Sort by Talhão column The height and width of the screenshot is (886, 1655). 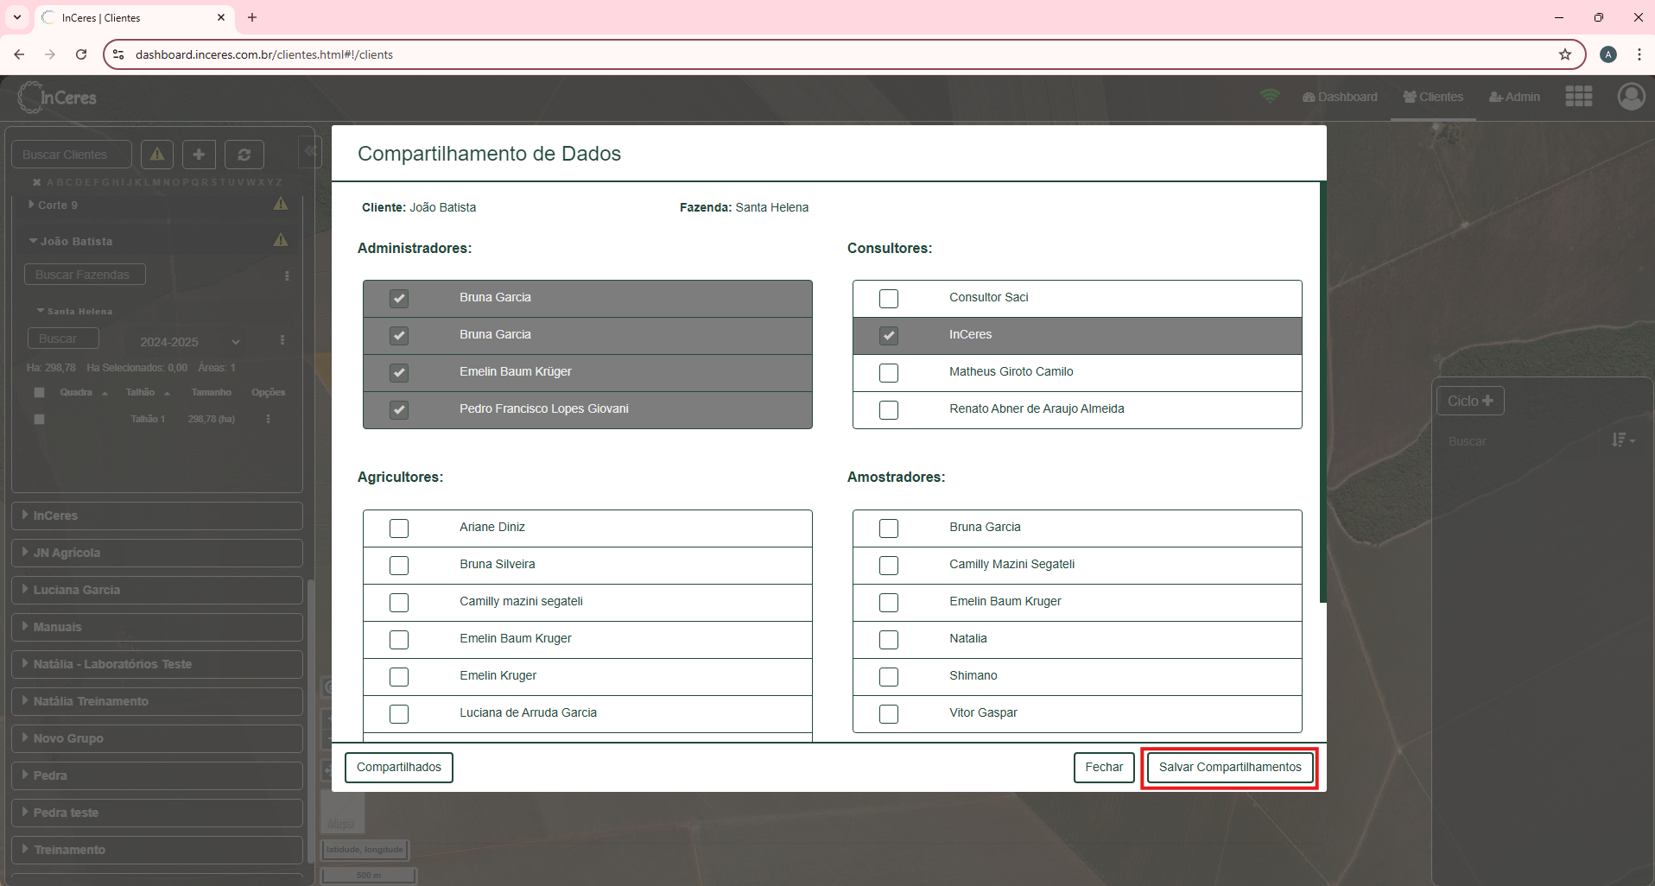point(148,392)
